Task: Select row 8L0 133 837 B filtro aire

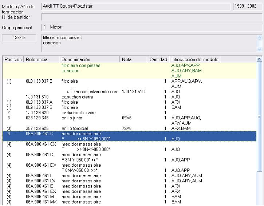Action: [x=130, y=84]
